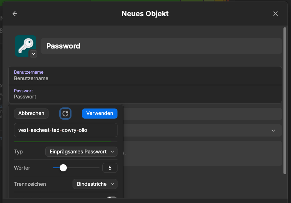Expand the chevron dropdown on the right side
The height and width of the screenshot is (203, 291).
click(x=274, y=130)
